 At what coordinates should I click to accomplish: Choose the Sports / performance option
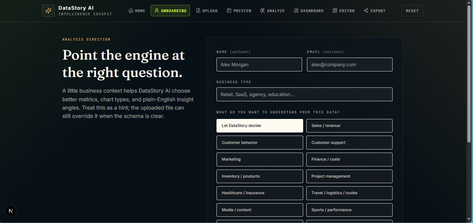coord(349,210)
